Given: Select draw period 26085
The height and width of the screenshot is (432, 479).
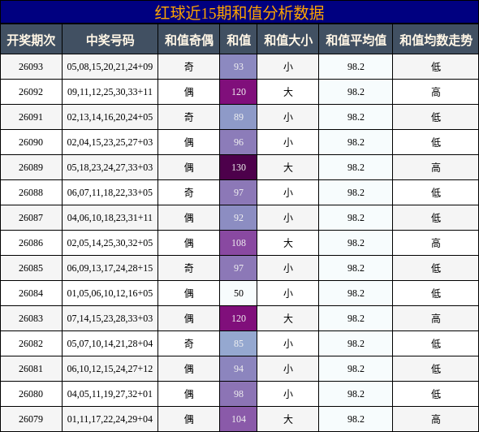Looking at the screenshot, I should tap(31, 268).
